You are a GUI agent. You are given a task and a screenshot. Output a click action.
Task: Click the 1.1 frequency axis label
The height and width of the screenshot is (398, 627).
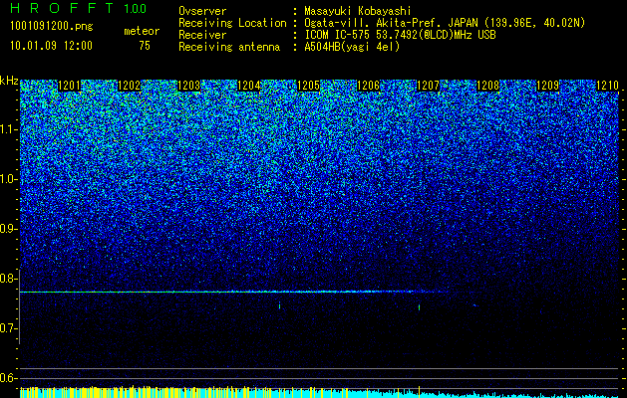9,129
